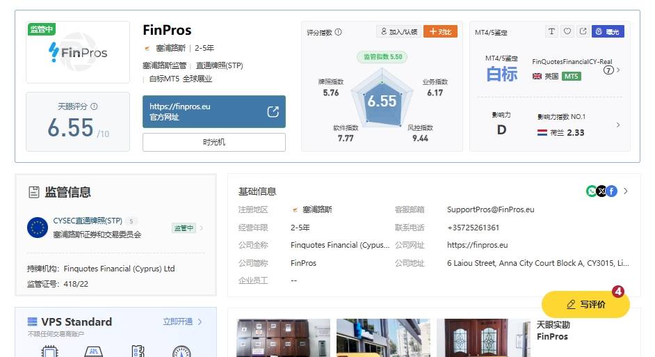The height and width of the screenshot is (357, 655).
Task: Click the CPU chip icon under VPS Standard
Action: tap(49, 352)
